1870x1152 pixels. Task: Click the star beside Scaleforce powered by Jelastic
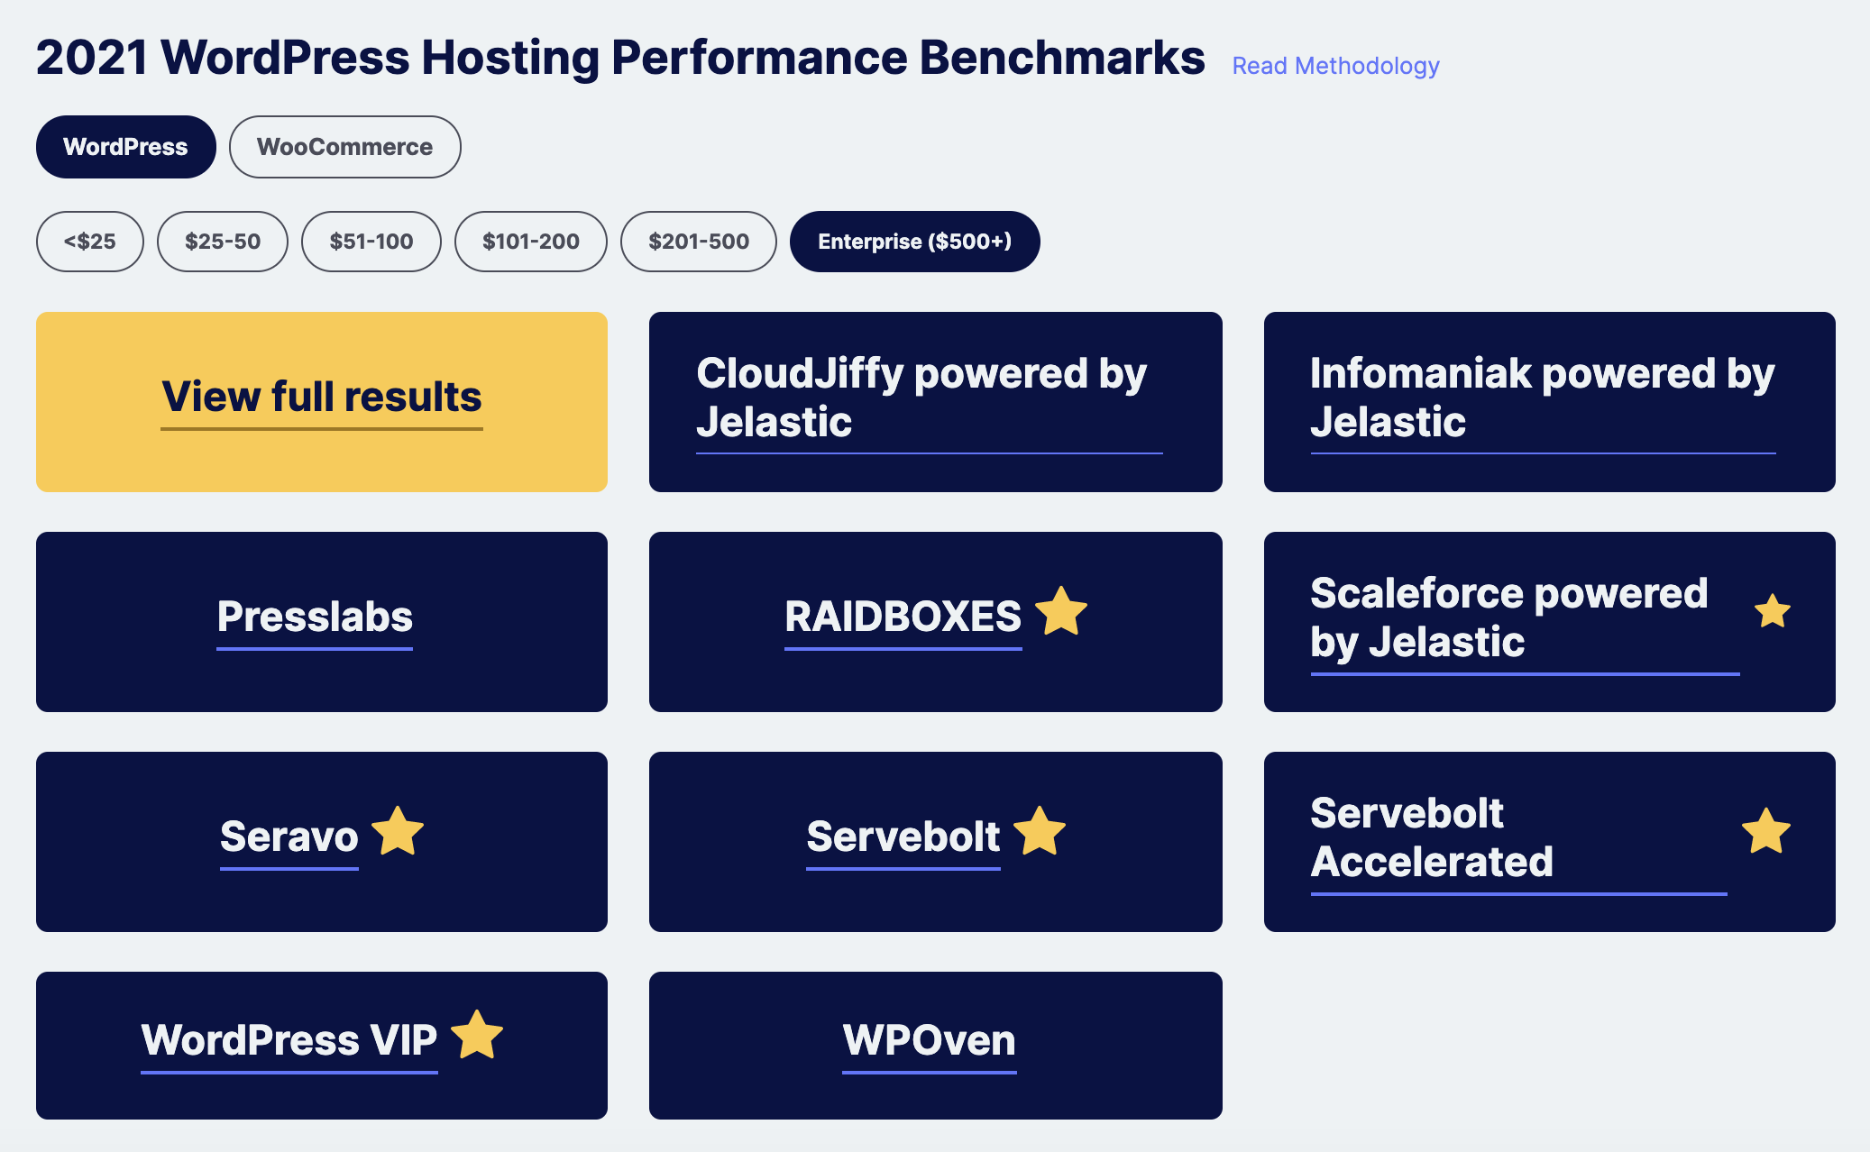point(1772,612)
